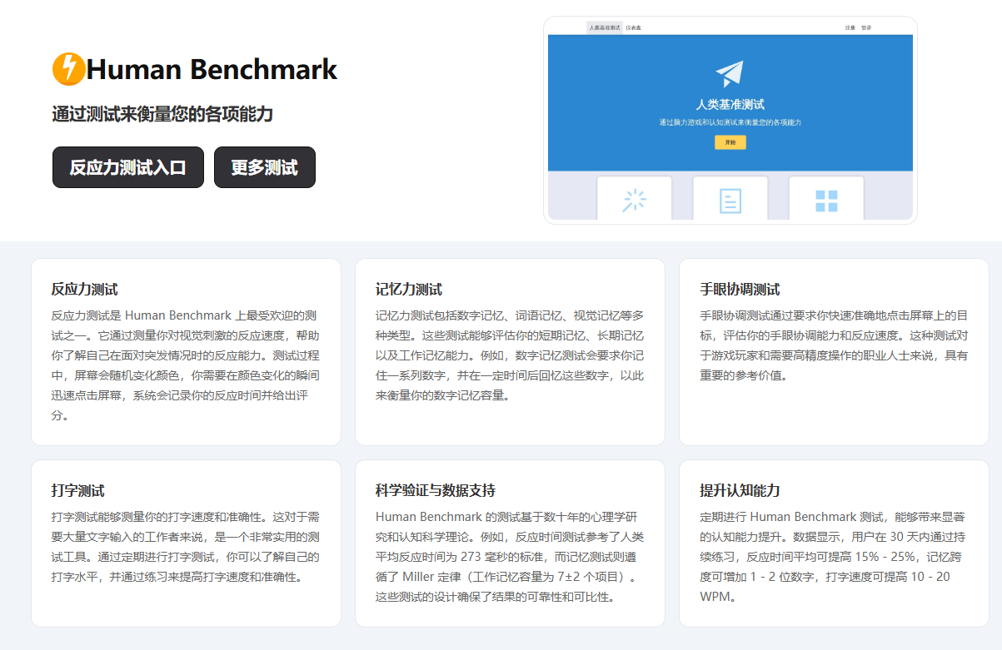Click the paper plane icon in preview image

point(730,73)
